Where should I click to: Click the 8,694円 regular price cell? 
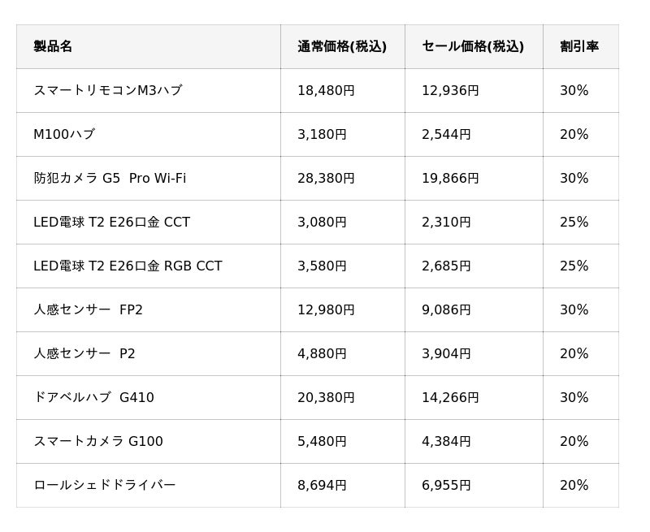322,485
